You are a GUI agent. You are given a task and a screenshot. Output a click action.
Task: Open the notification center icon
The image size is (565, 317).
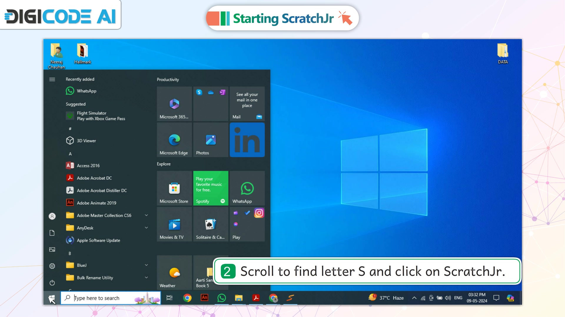click(496, 298)
